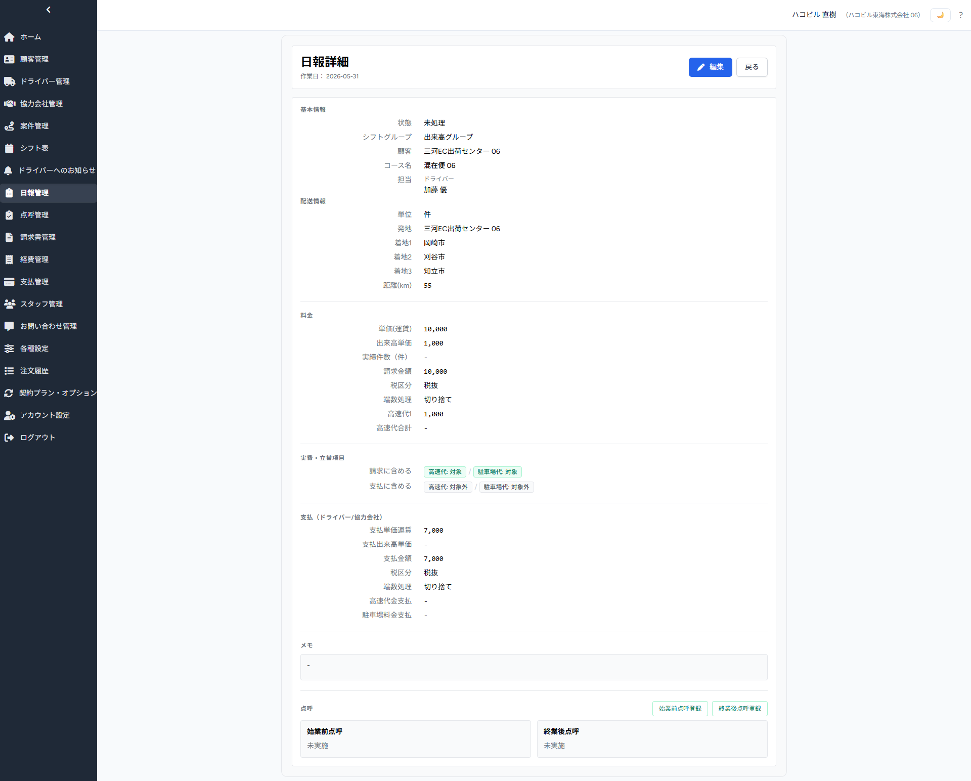This screenshot has height=781, width=971.
Task: Open 点呼管理 menu item
Action: [x=49, y=215]
